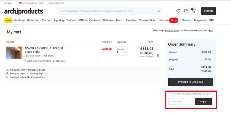This screenshot has width=231, height=115.
Task: Open the saved projects folder icon
Action: tap(186, 11)
